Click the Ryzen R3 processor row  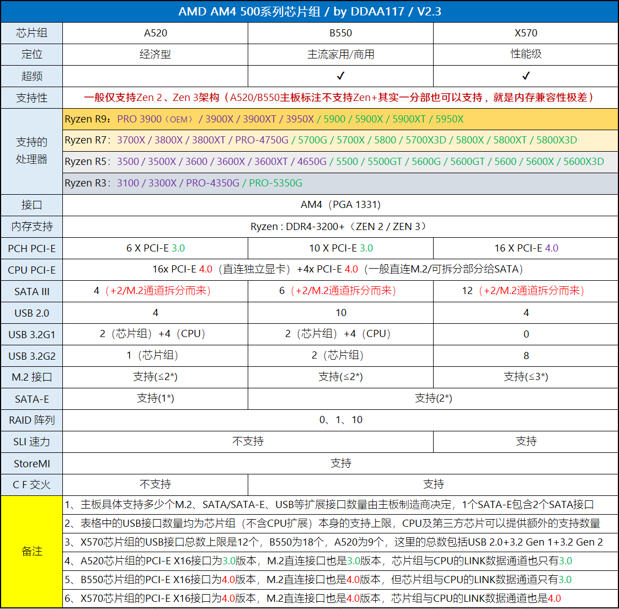pos(340,184)
